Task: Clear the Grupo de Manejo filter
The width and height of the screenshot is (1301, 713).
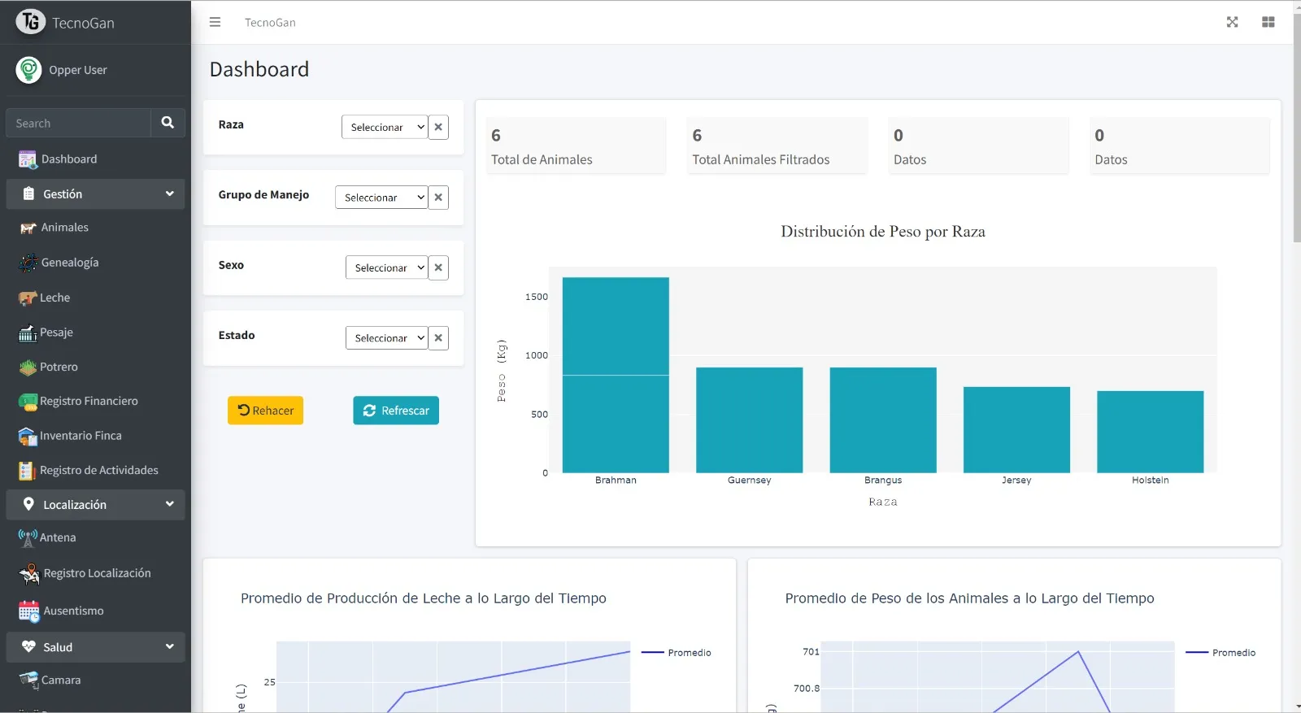Action: tap(438, 197)
